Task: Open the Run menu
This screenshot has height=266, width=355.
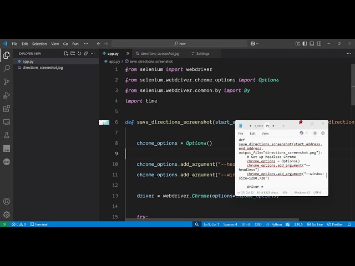Action: pyautogui.click(x=75, y=44)
